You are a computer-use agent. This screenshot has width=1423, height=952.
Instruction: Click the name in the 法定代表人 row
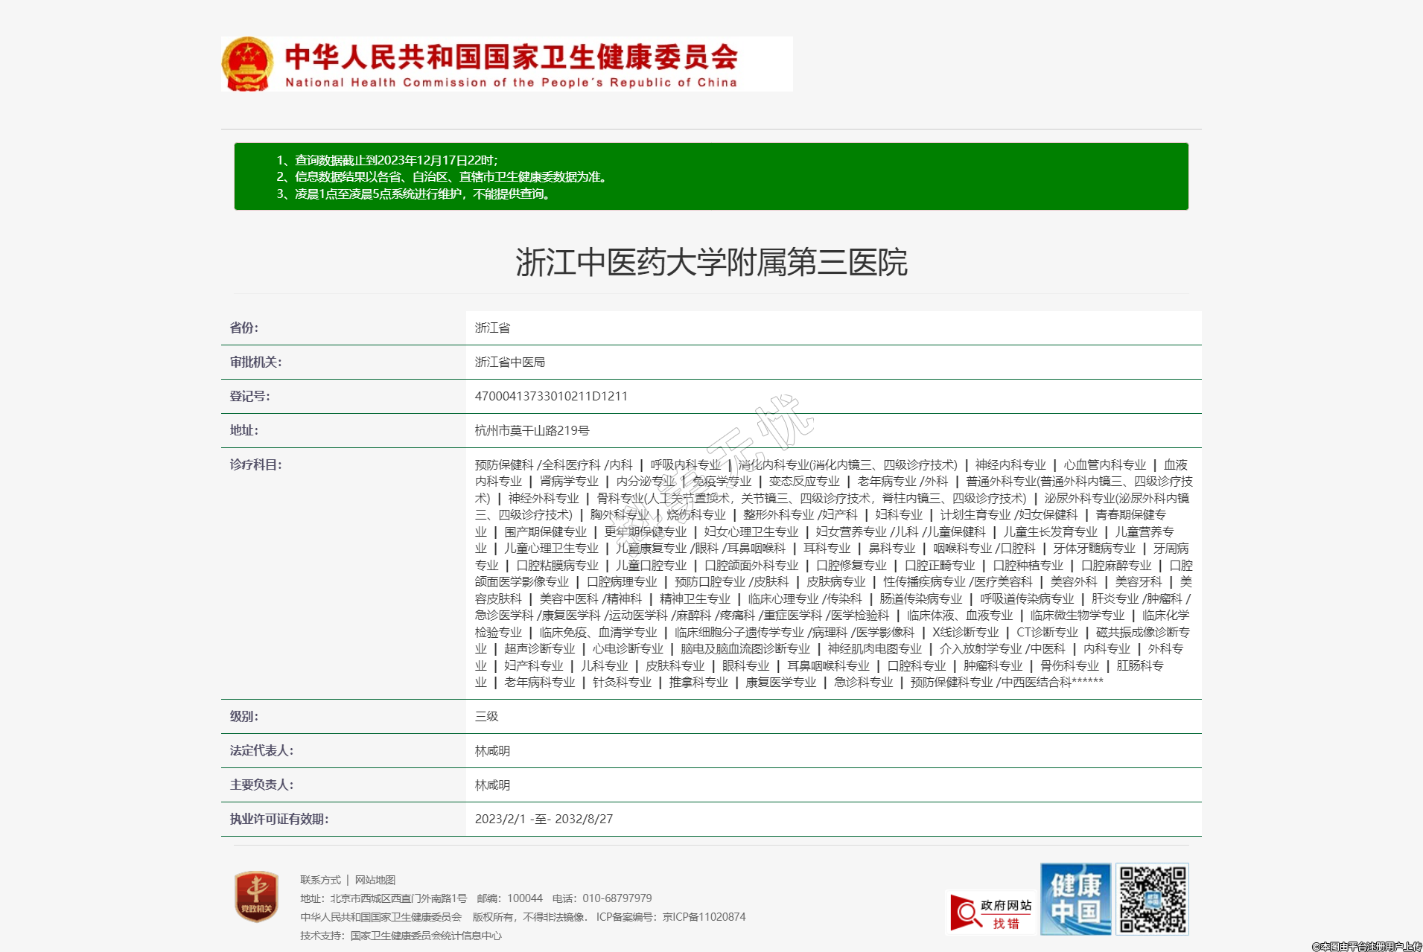click(x=492, y=751)
